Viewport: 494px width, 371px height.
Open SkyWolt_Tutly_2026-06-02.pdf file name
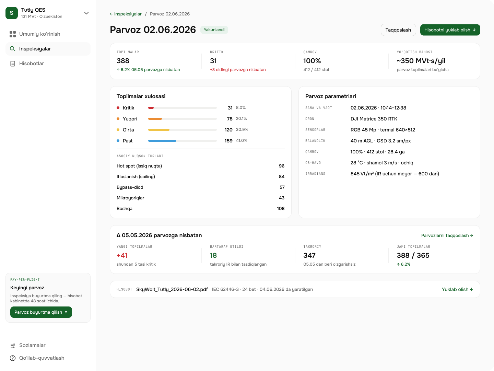[172, 289]
